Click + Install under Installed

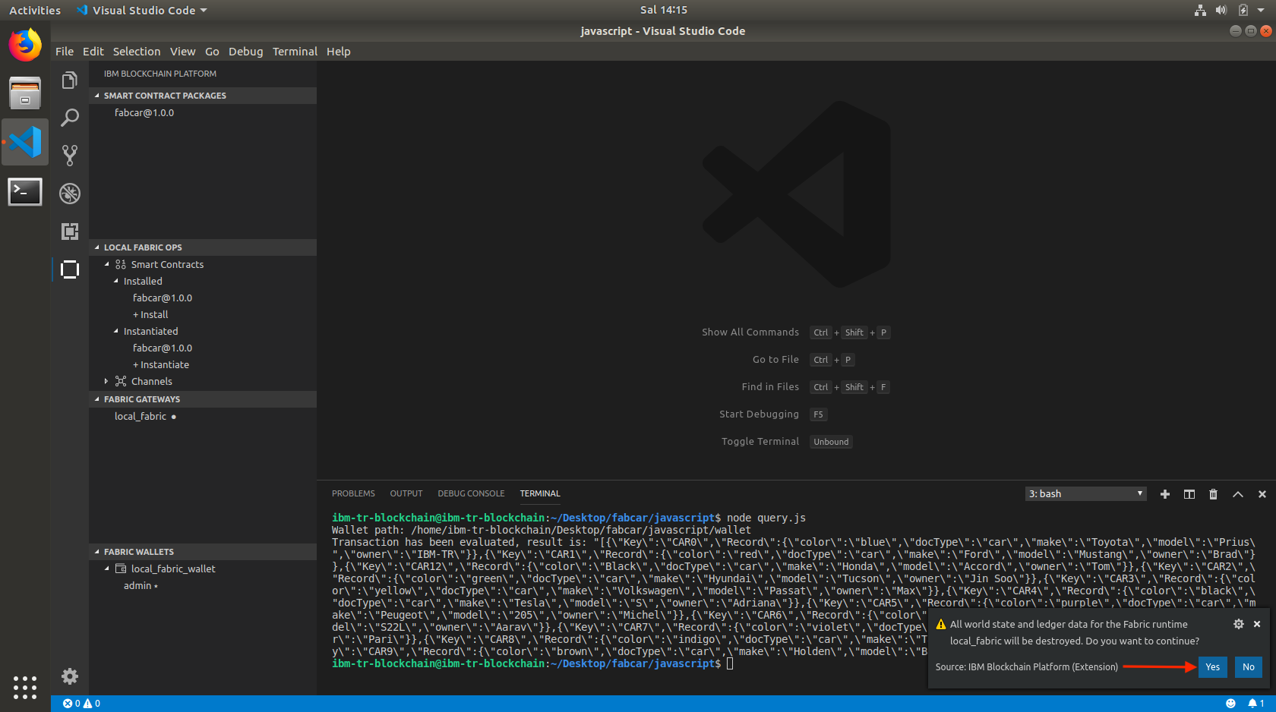tap(150, 314)
